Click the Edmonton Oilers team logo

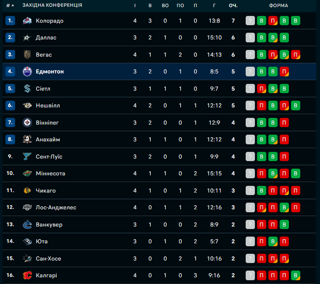click(x=27, y=72)
